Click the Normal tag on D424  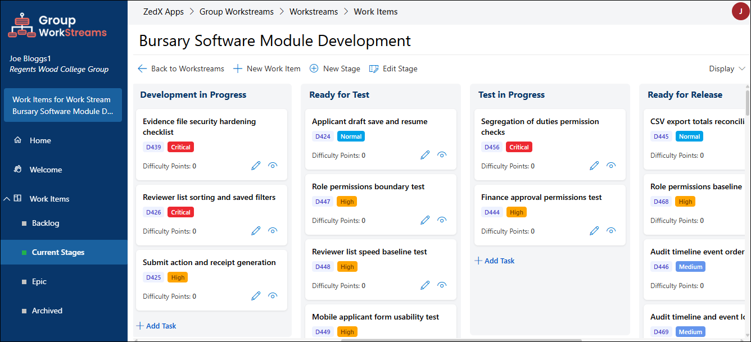pyautogui.click(x=351, y=136)
